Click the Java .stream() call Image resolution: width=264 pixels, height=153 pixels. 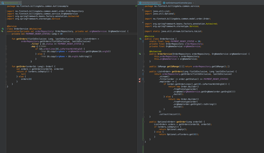(164, 76)
